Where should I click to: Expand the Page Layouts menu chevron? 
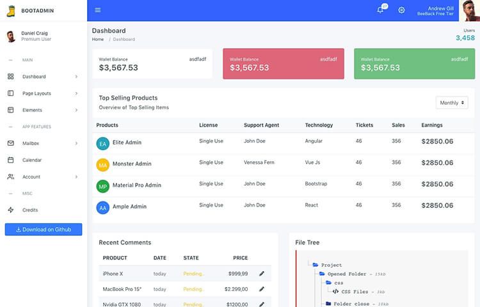76,93
